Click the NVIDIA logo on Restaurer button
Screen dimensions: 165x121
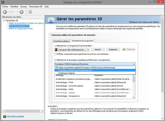124,49
